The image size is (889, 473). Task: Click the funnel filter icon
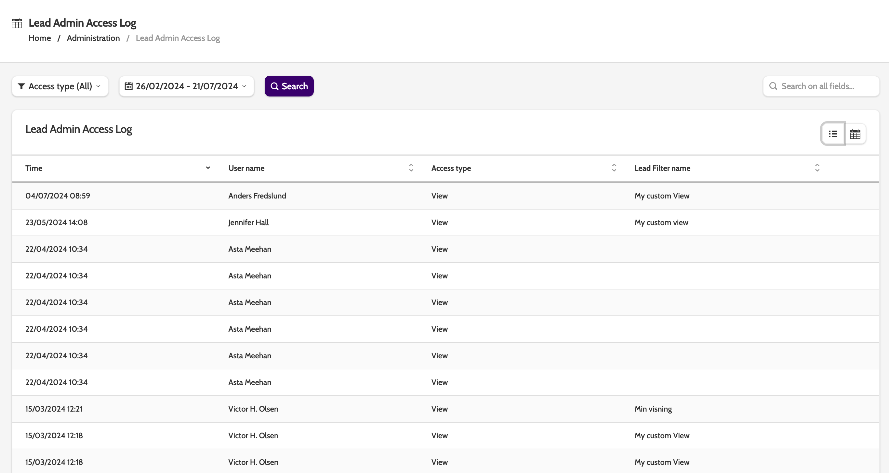point(21,86)
